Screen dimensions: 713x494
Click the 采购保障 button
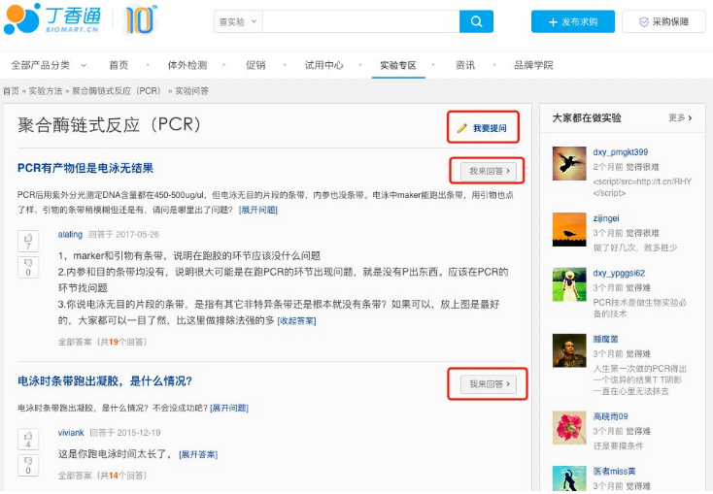click(663, 21)
